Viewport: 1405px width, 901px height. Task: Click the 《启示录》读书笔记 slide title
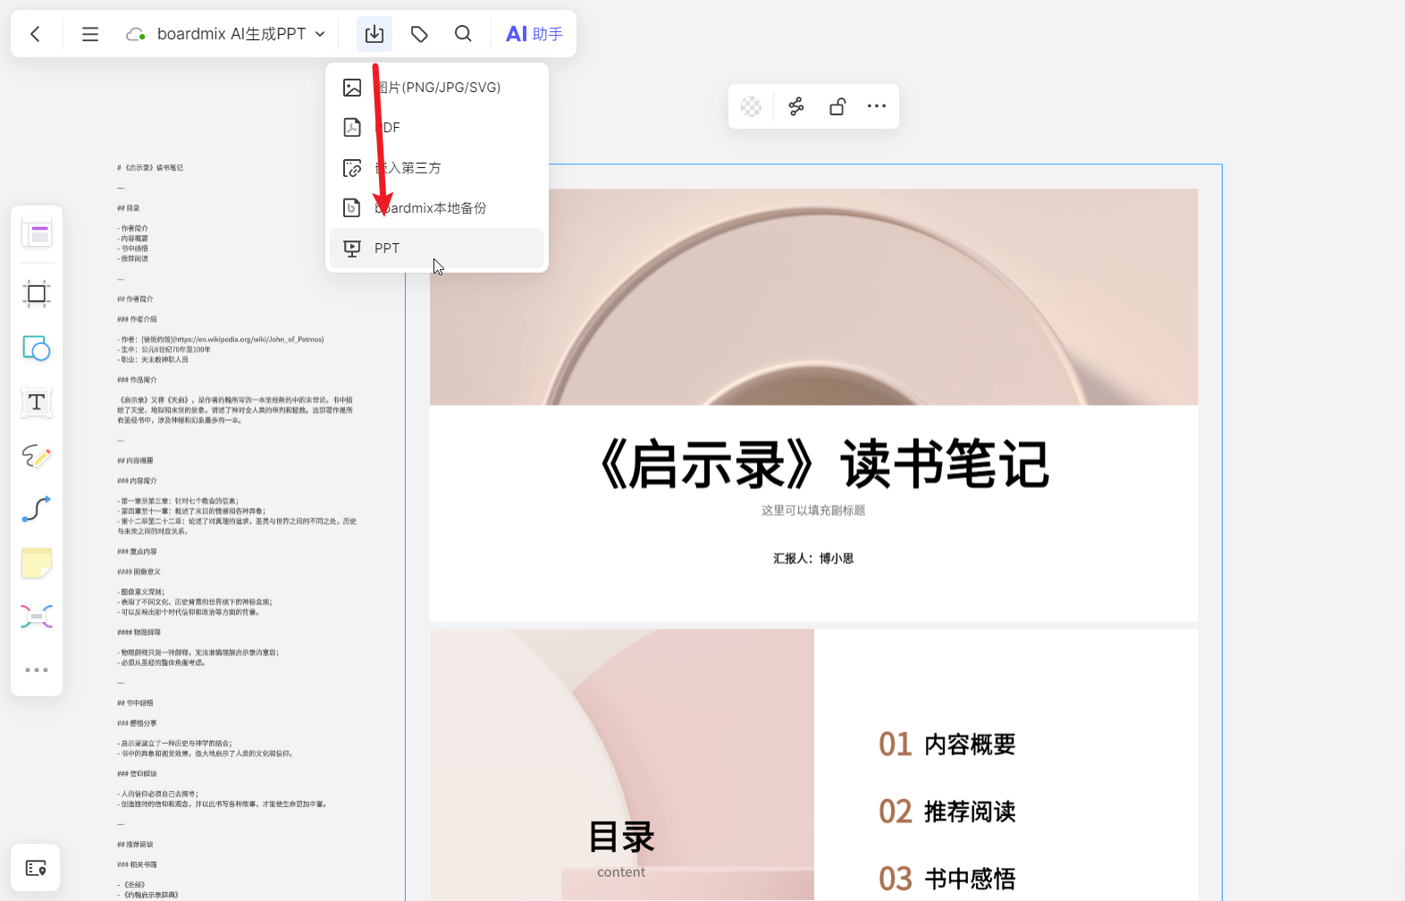tap(822, 464)
